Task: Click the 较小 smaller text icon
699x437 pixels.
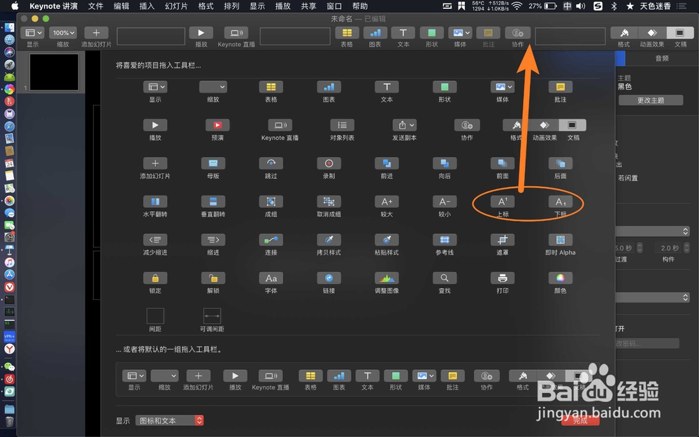Action: (x=445, y=201)
